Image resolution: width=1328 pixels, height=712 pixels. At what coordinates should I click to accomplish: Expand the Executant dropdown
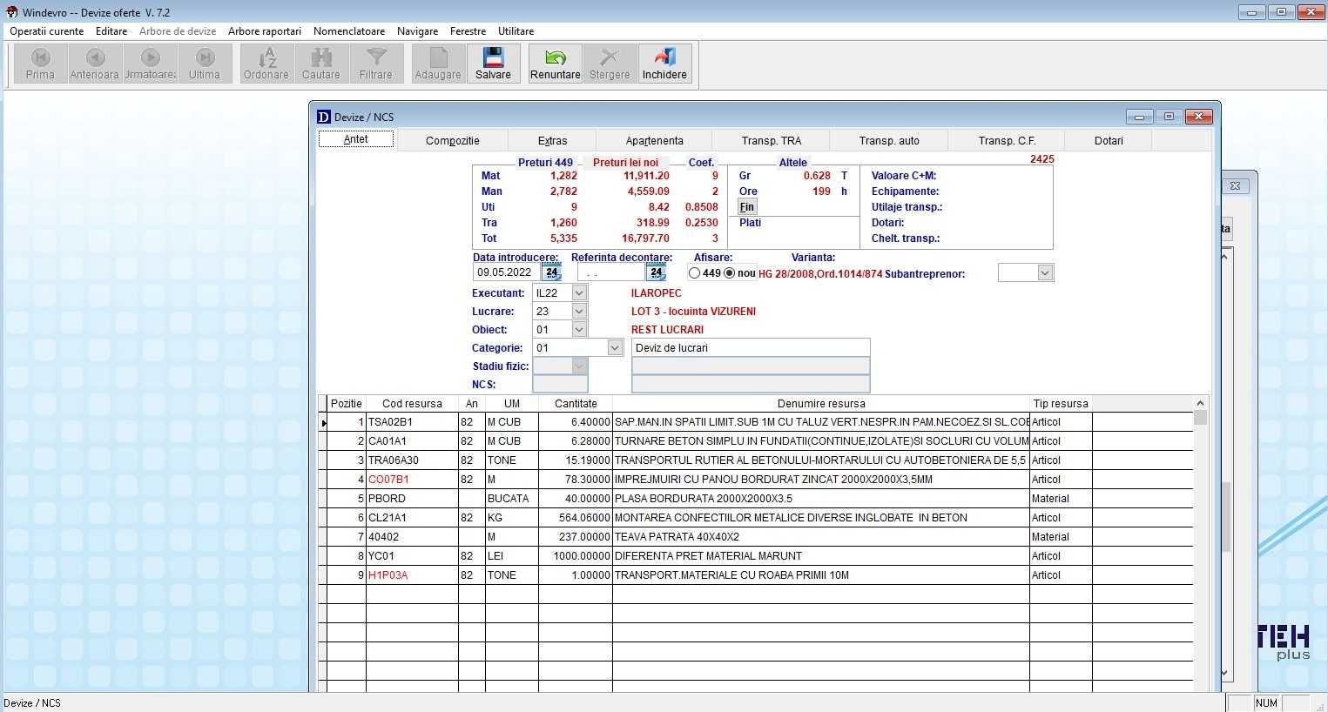coord(579,293)
